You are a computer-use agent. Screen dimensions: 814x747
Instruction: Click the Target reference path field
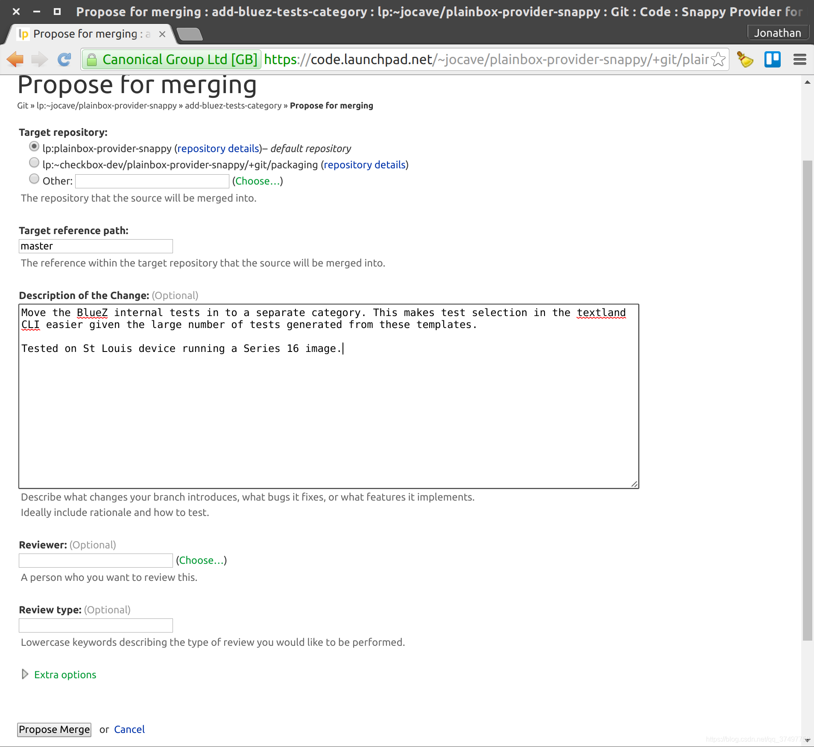[96, 246]
